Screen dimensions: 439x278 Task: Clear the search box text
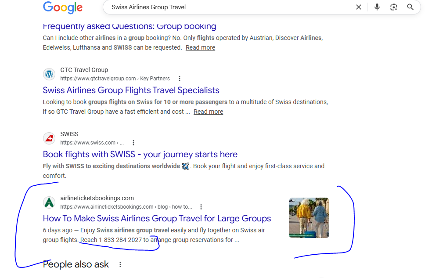point(359,7)
